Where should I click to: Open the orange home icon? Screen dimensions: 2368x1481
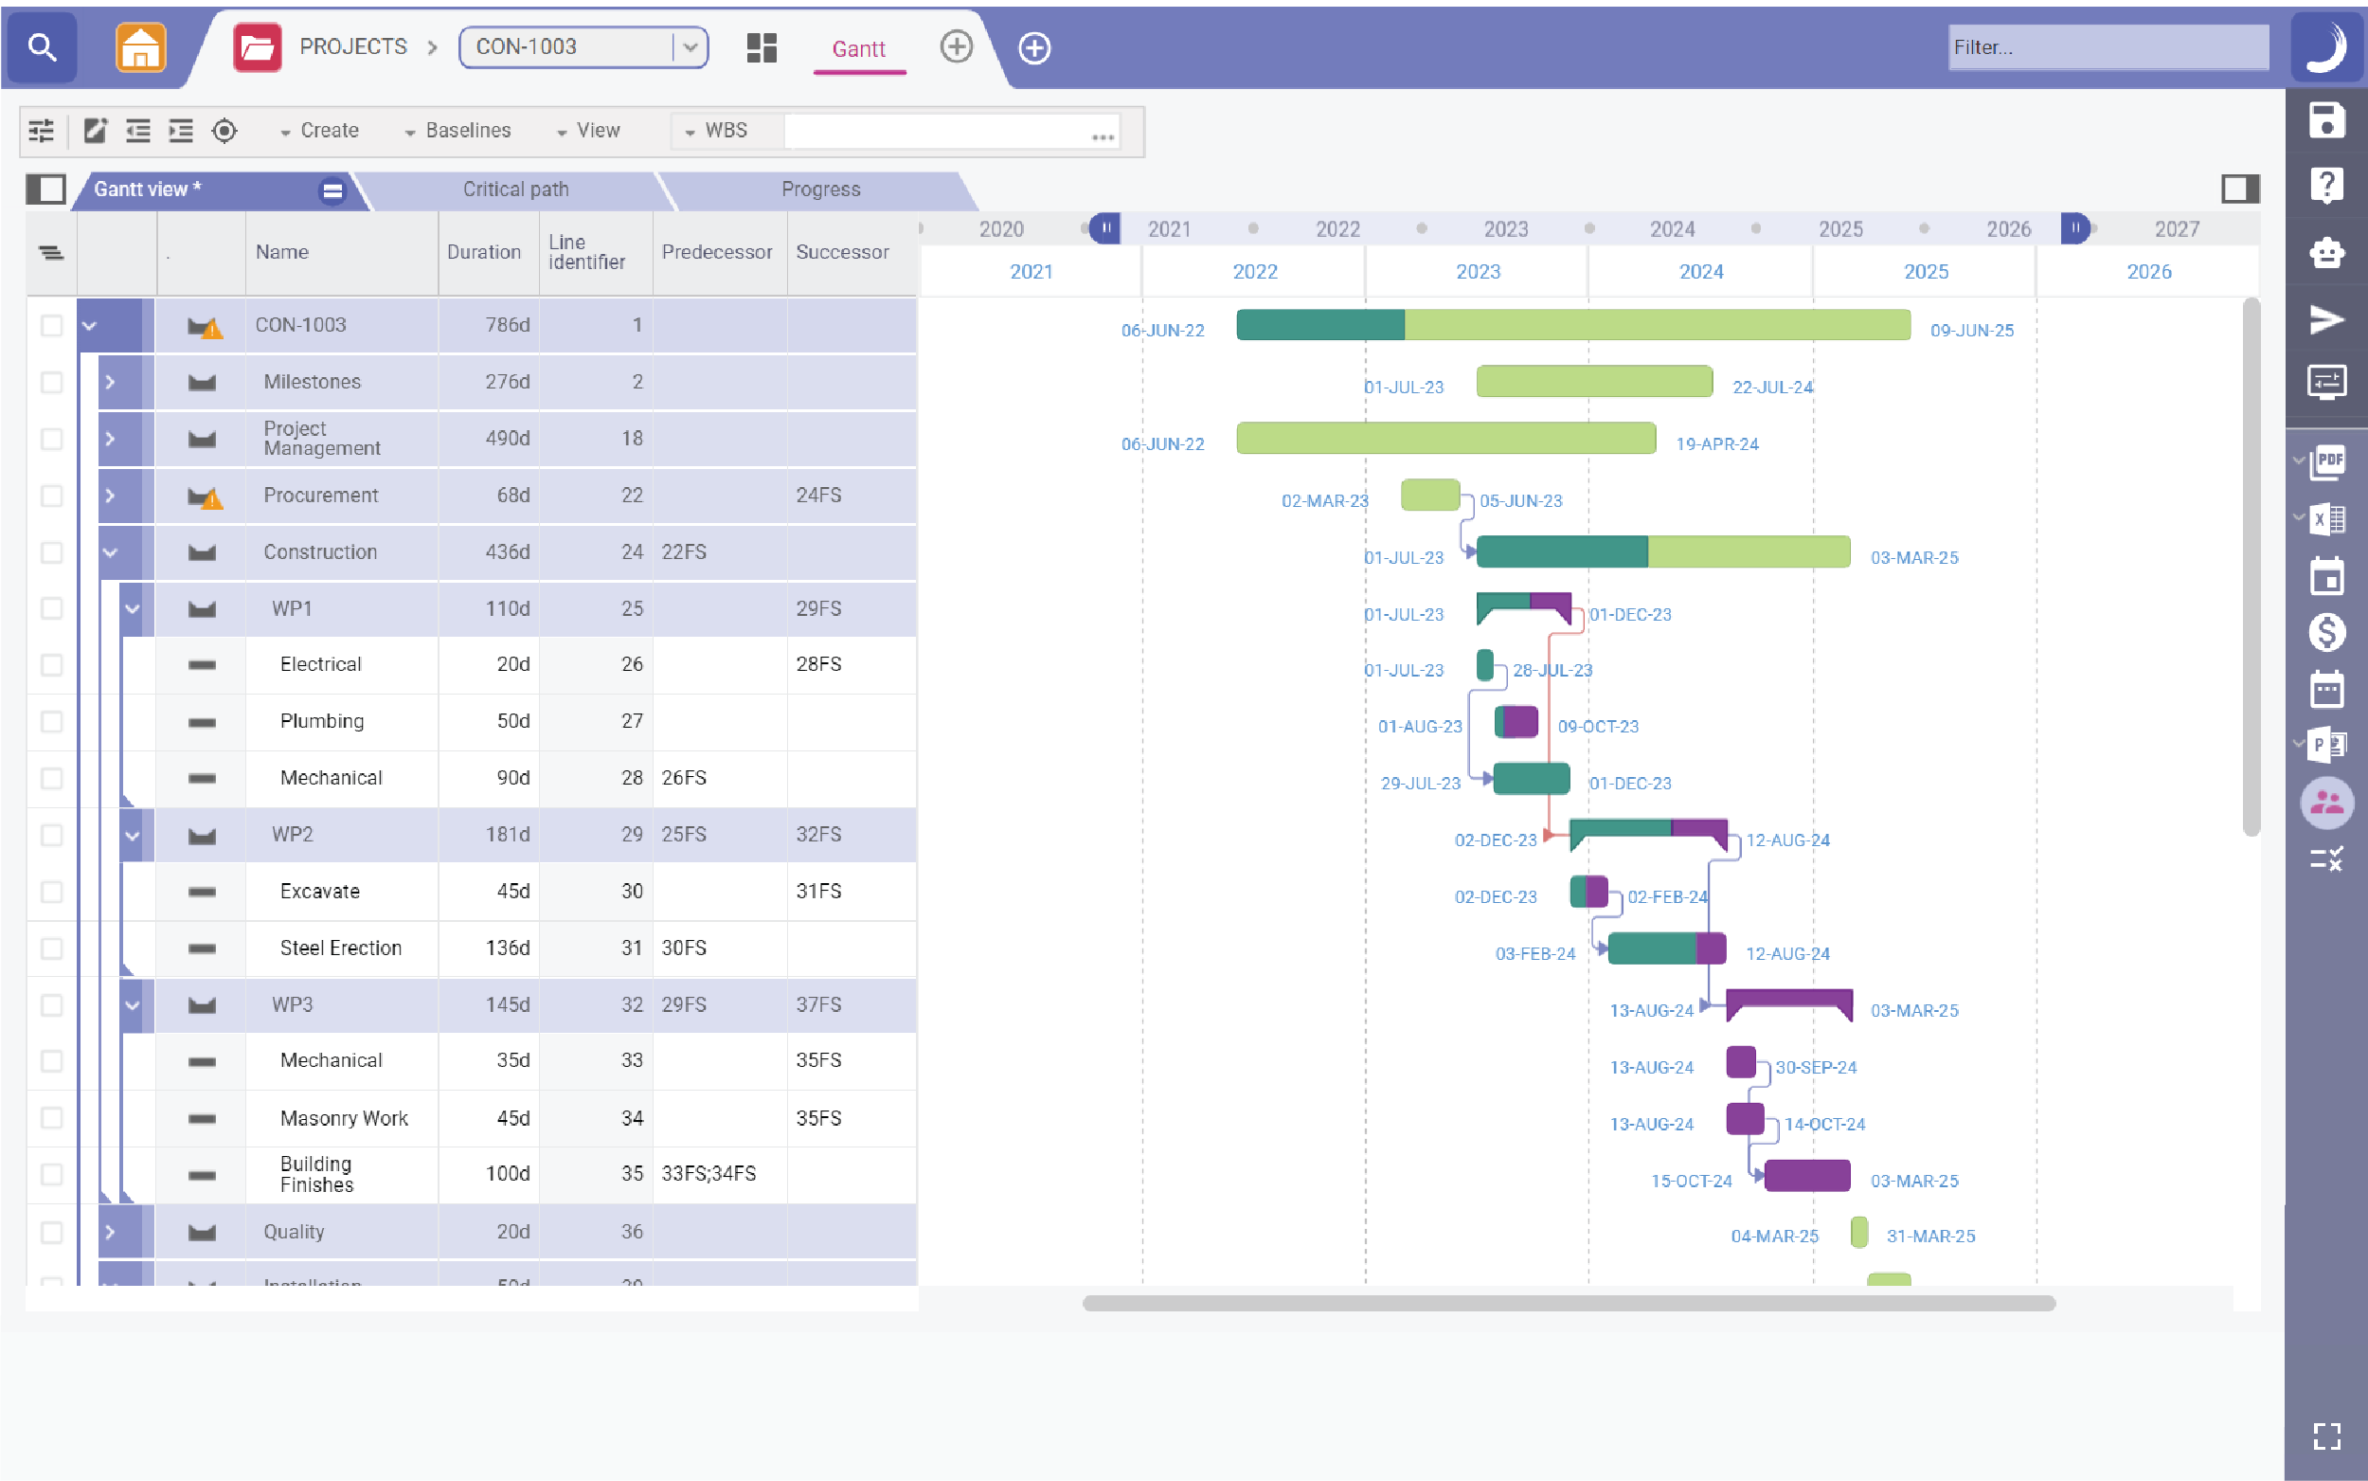(x=141, y=47)
